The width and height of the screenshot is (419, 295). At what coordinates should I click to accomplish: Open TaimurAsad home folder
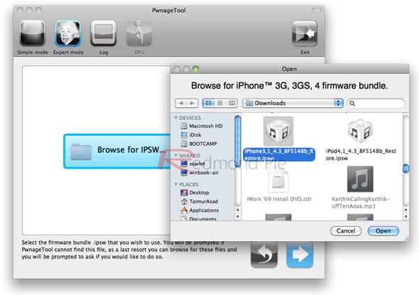coord(200,201)
